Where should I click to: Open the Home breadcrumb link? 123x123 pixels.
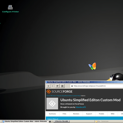(48, 96)
